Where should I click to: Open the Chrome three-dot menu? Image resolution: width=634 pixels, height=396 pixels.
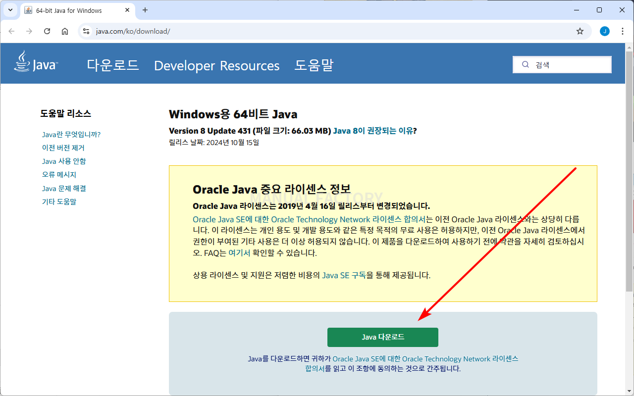[623, 31]
